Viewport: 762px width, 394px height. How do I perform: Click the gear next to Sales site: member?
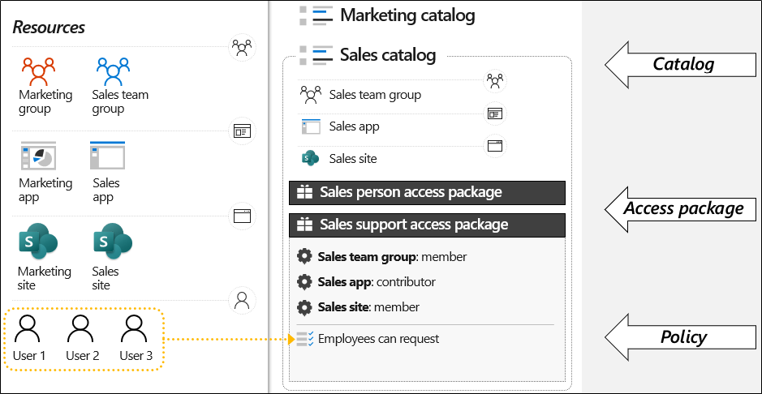[304, 307]
